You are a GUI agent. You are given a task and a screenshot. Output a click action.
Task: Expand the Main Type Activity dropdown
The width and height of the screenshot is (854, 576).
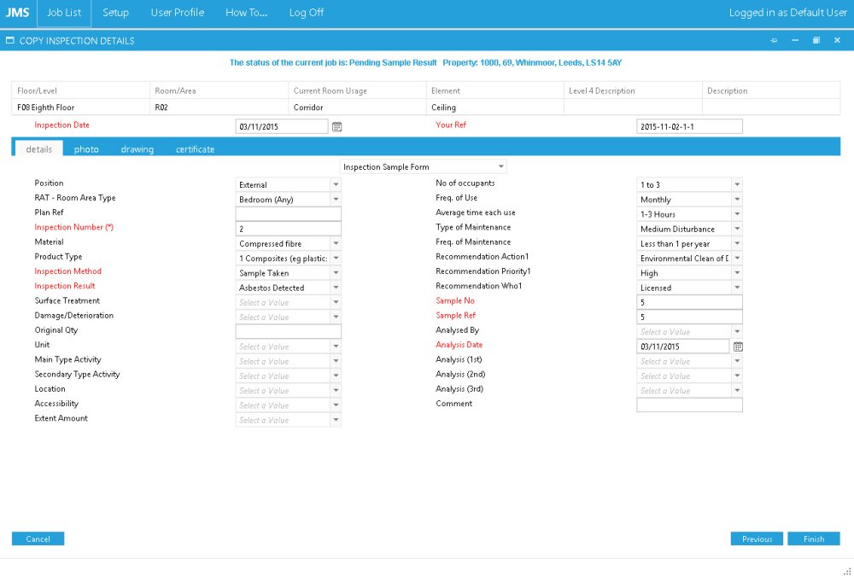pos(336,361)
